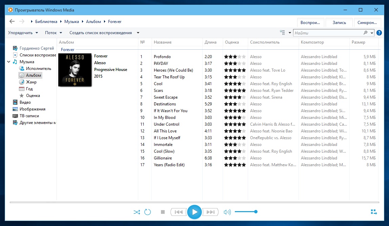
Task: Collapse the Музыка tree node
Action: [9, 62]
